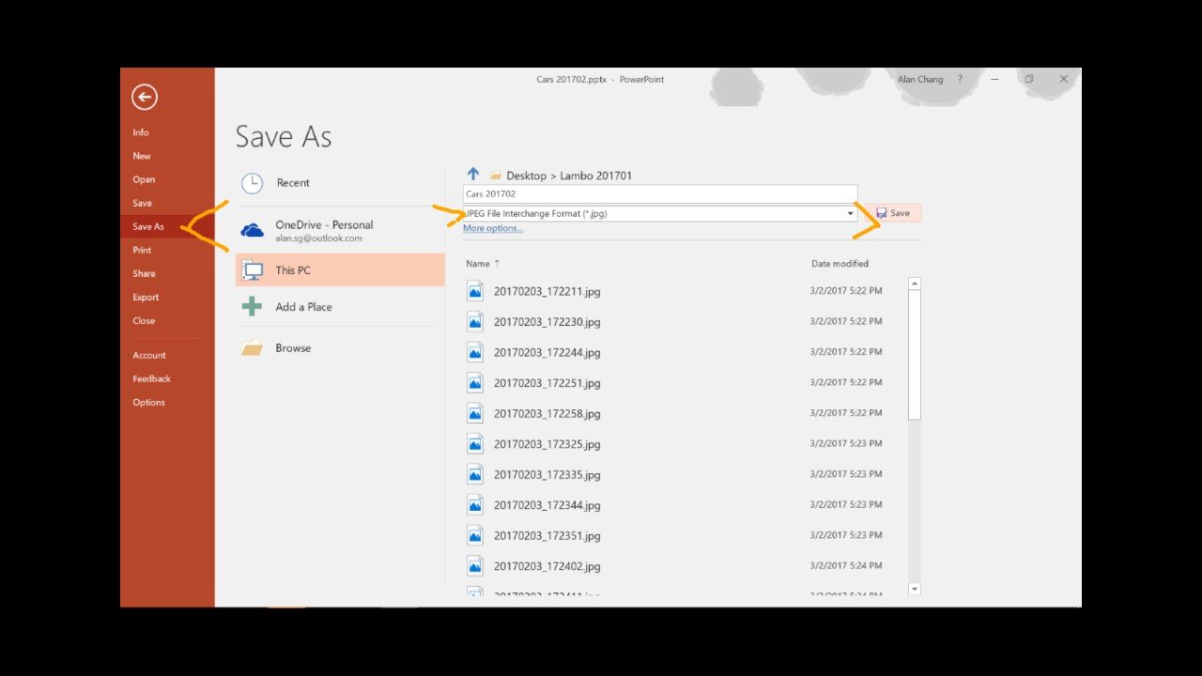Open Account settings menu item
This screenshot has height=676, width=1202.
point(149,355)
